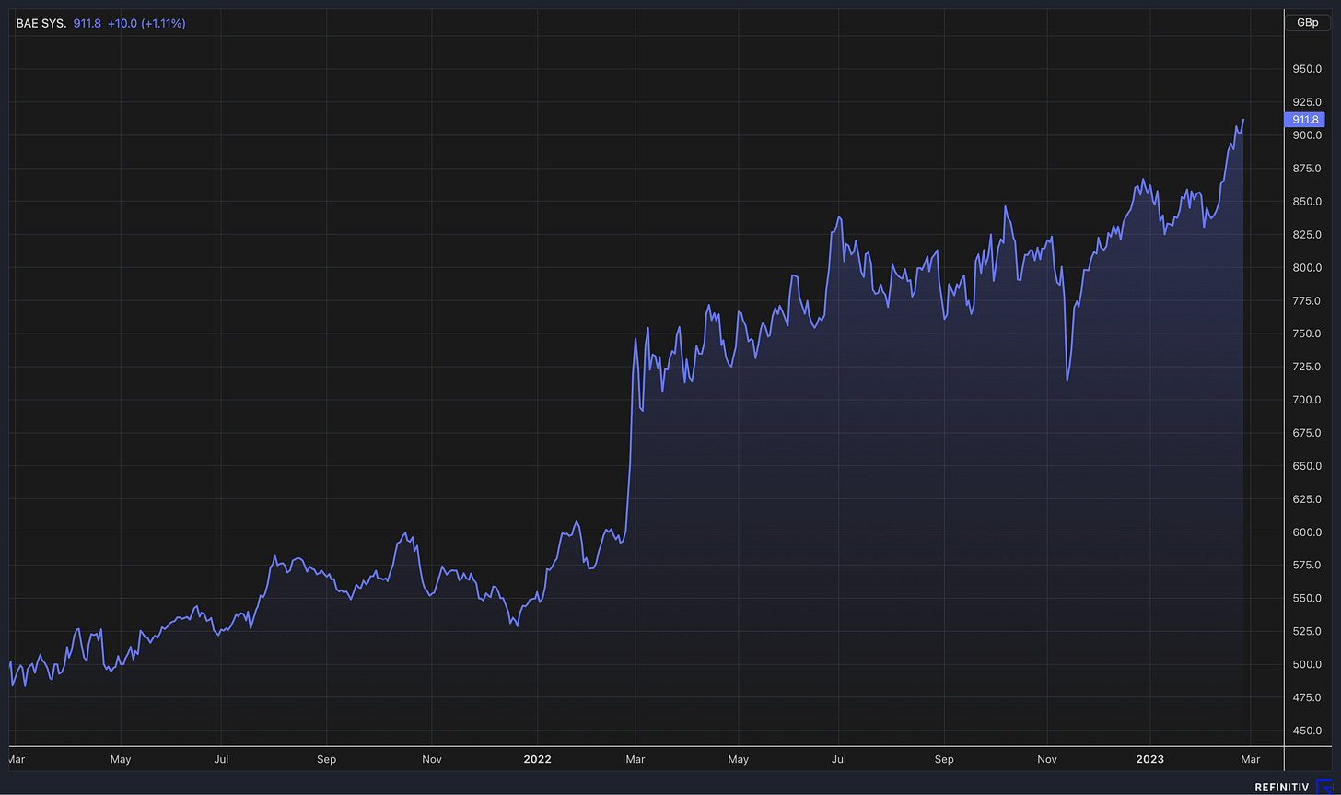Click the 911.8 current price tag on axis
Viewport: 1341px width, 795px height.
click(1303, 120)
